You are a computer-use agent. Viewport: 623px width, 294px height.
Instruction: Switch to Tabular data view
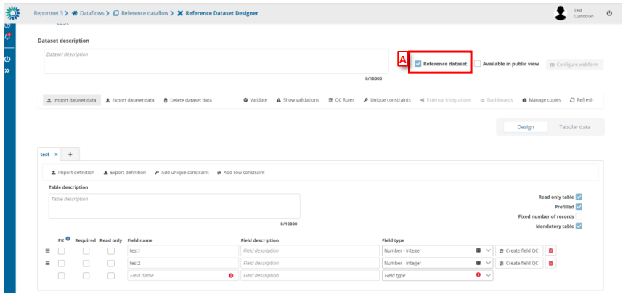tap(574, 126)
